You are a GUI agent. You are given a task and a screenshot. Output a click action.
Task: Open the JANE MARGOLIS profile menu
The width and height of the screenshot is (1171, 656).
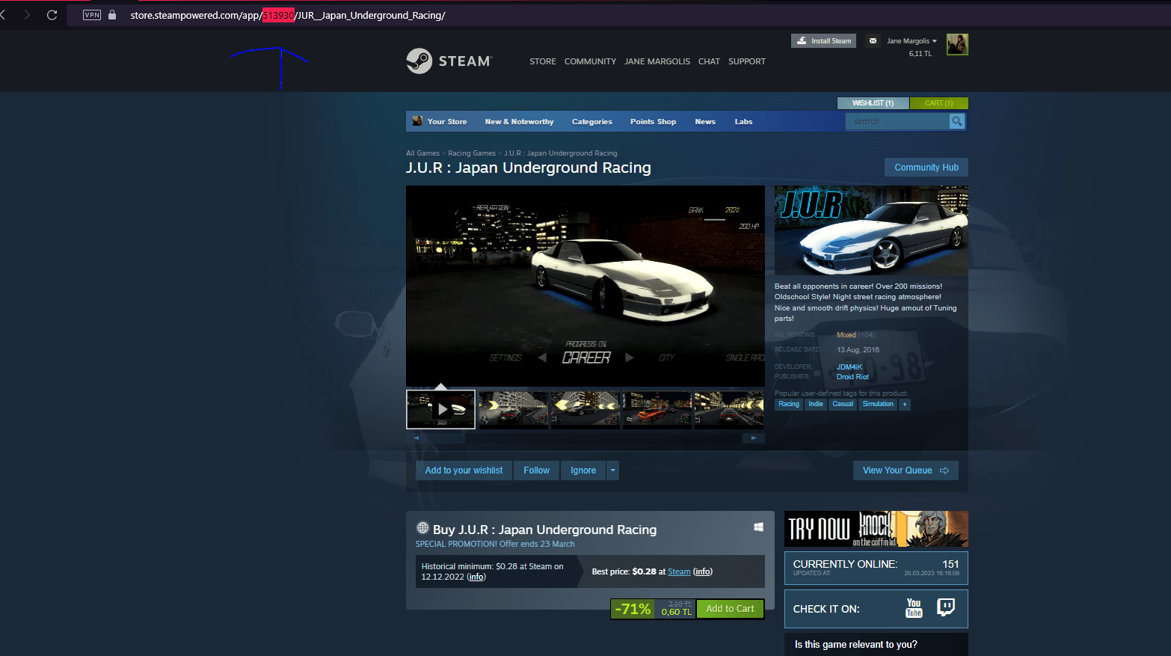click(x=657, y=61)
